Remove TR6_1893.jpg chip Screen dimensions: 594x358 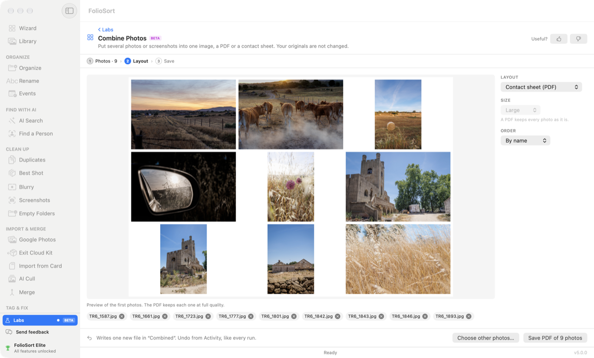[x=469, y=316]
